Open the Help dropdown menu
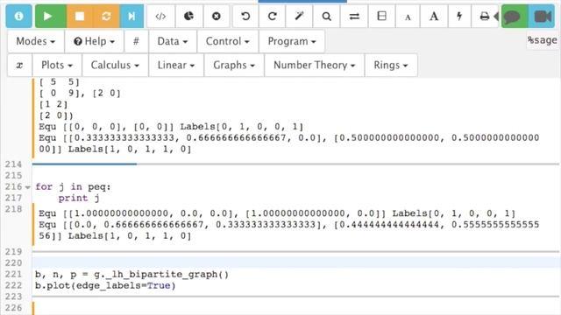Image resolution: width=561 pixels, height=315 pixels. [95, 41]
